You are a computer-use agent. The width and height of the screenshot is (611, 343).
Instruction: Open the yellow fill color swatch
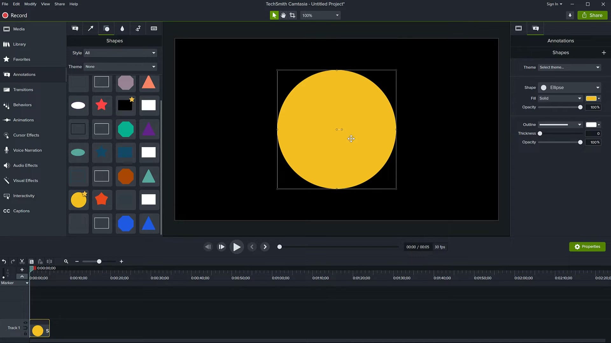(591, 98)
